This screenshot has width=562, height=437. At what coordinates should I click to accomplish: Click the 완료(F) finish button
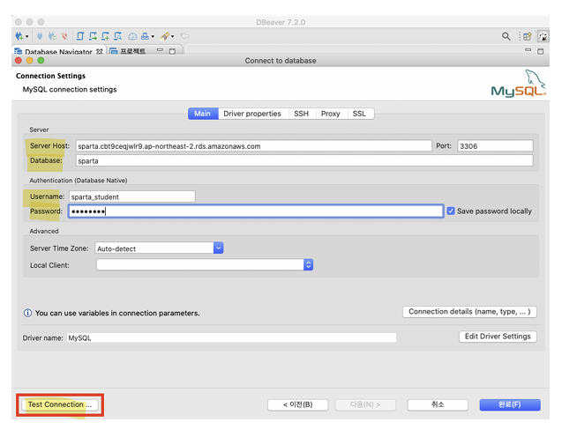point(510,404)
